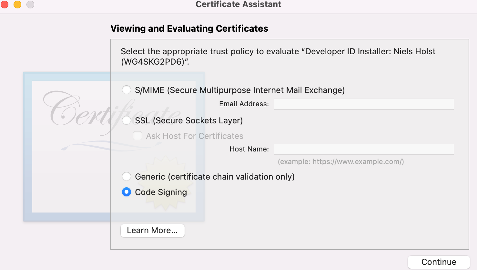Select the S/MIME trust policy radio button

127,90
